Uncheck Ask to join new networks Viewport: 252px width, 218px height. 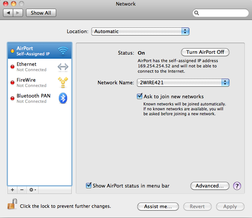click(x=140, y=96)
